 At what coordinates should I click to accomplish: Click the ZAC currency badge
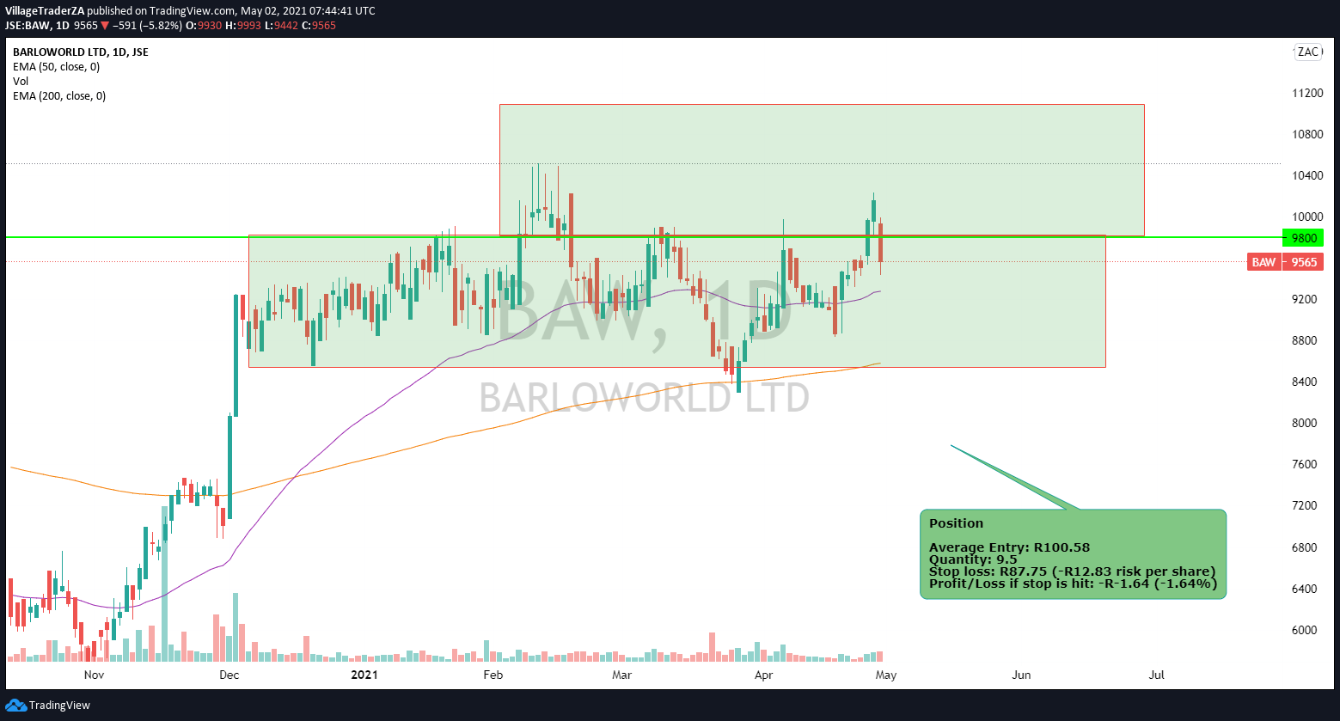click(x=1307, y=52)
